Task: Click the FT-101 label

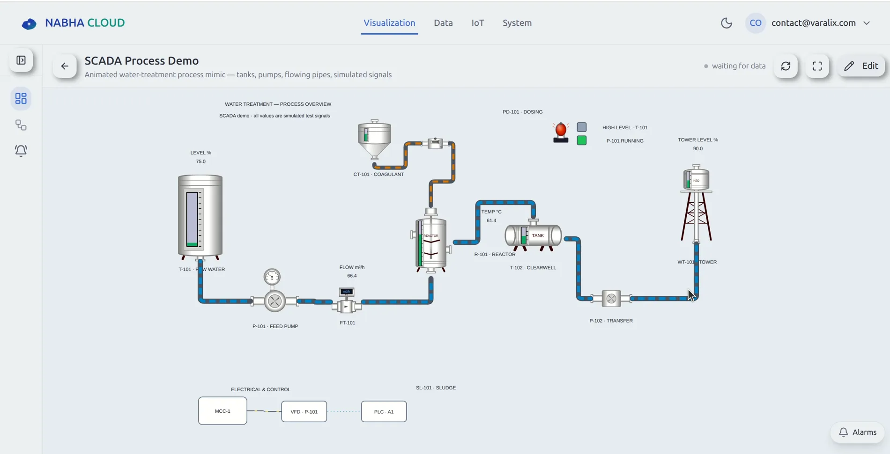Action: [x=347, y=323]
